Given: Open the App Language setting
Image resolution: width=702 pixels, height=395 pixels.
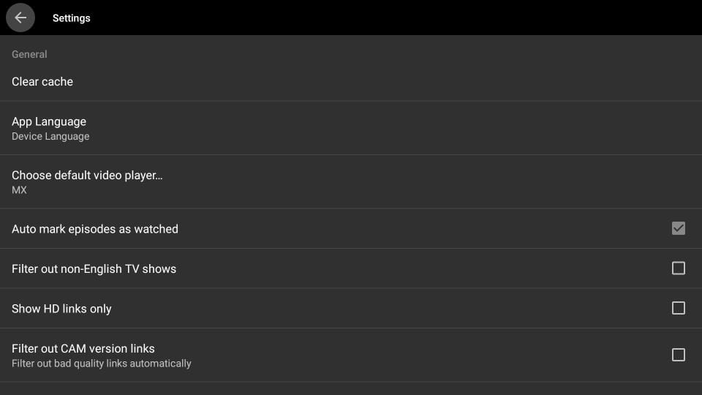Looking at the screenshot, I should click(49, 121).
